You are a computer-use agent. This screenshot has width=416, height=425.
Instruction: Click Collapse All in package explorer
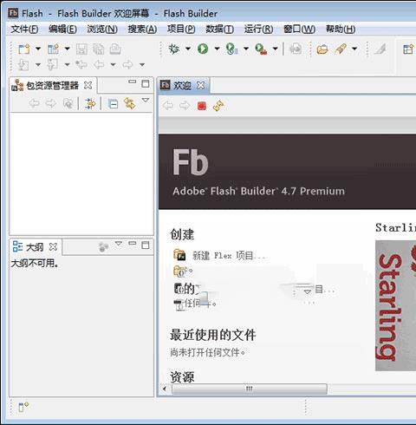pos(113,104)
